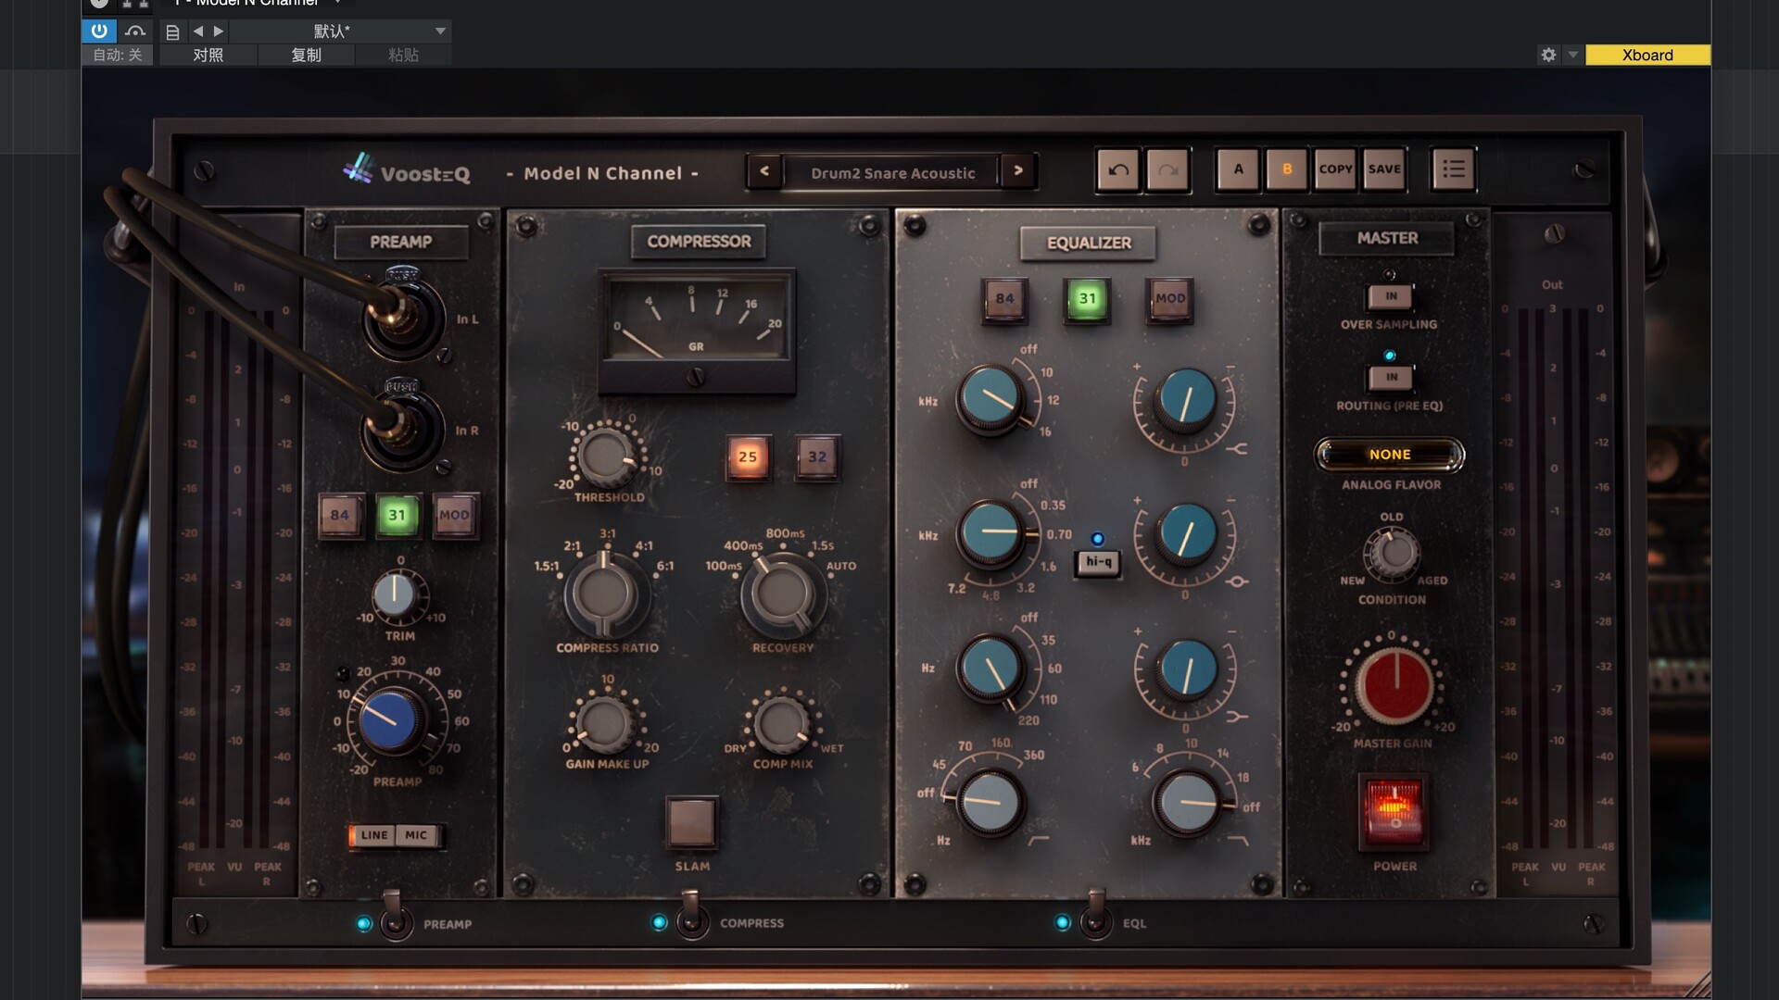
Task: Open the host preset dropdown 默认*
Action: pos(340,31)
